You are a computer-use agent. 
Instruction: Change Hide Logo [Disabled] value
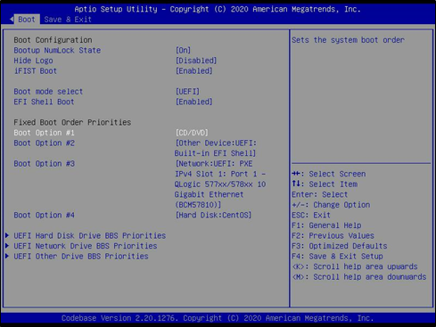click(196, 61)
